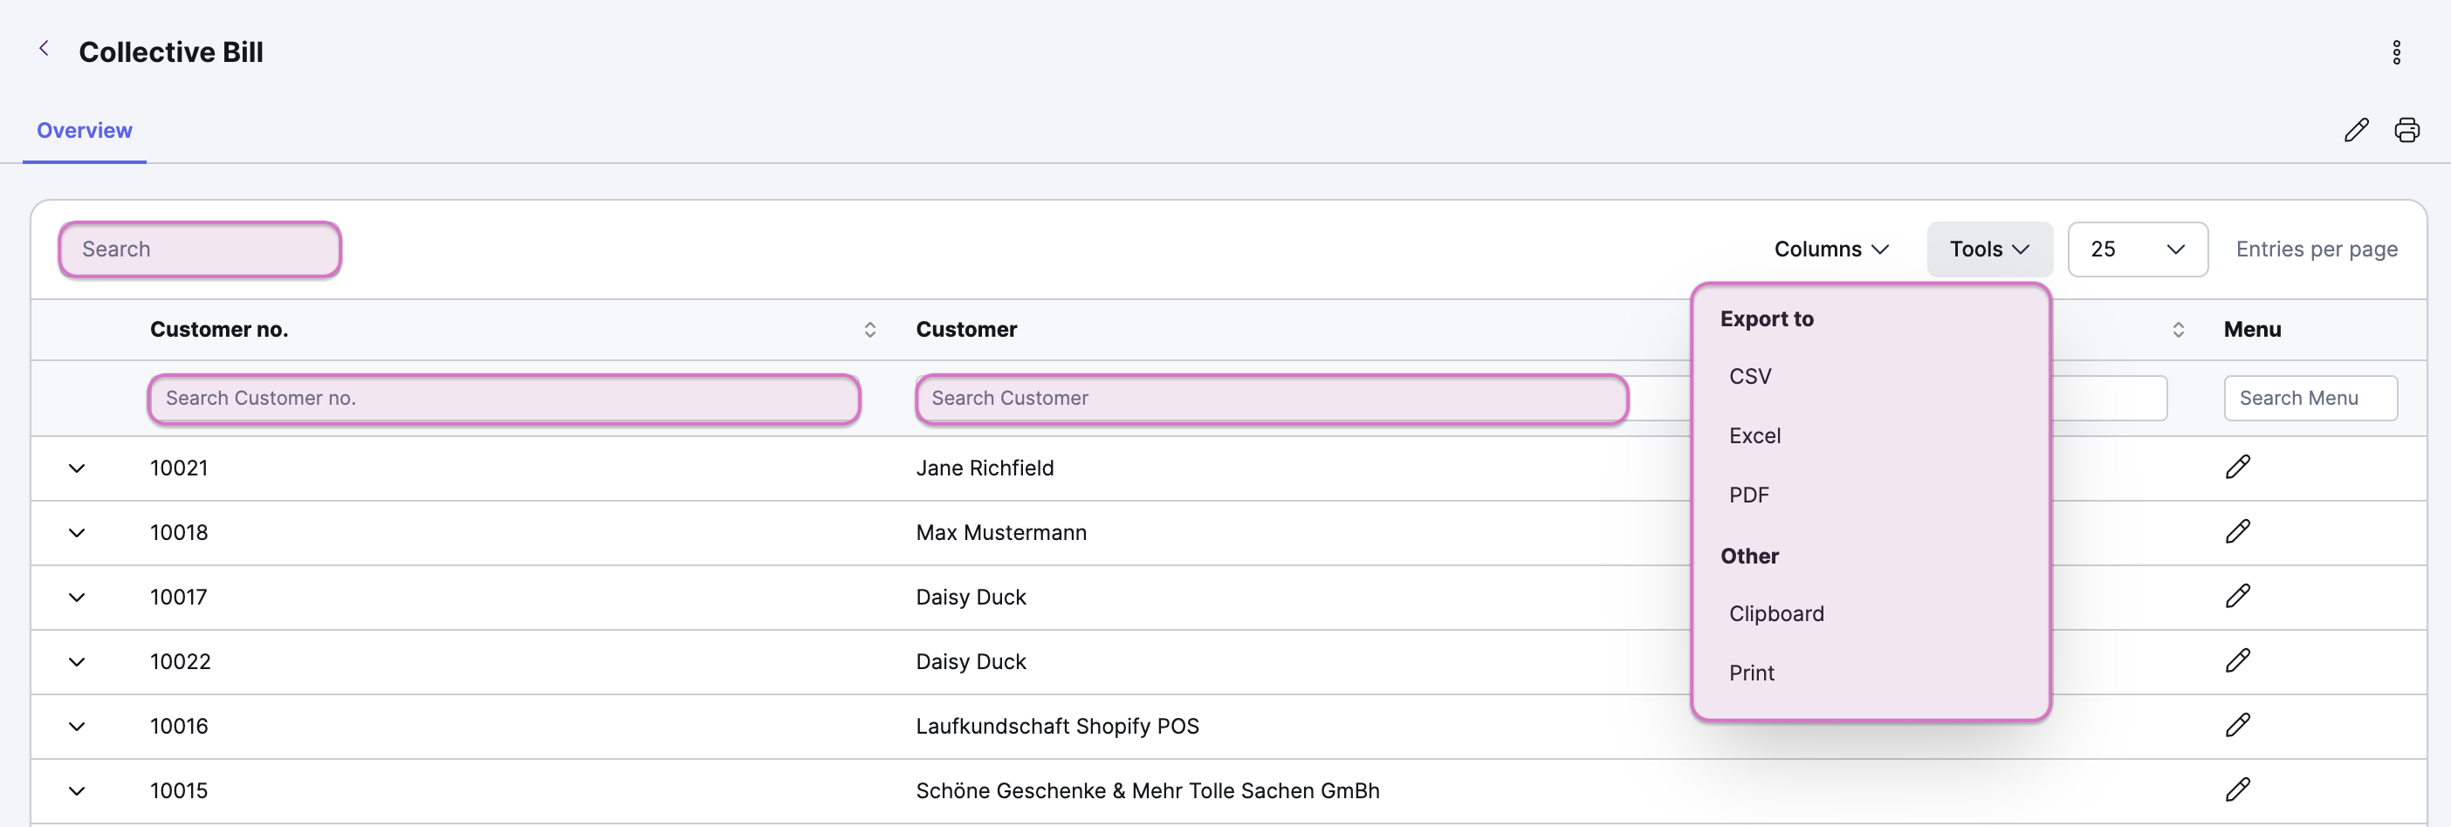Viewport: 2451px width, 827px height.
Task: Click the printer icon
Action: pyautogui.click(x=2406, y=130)
